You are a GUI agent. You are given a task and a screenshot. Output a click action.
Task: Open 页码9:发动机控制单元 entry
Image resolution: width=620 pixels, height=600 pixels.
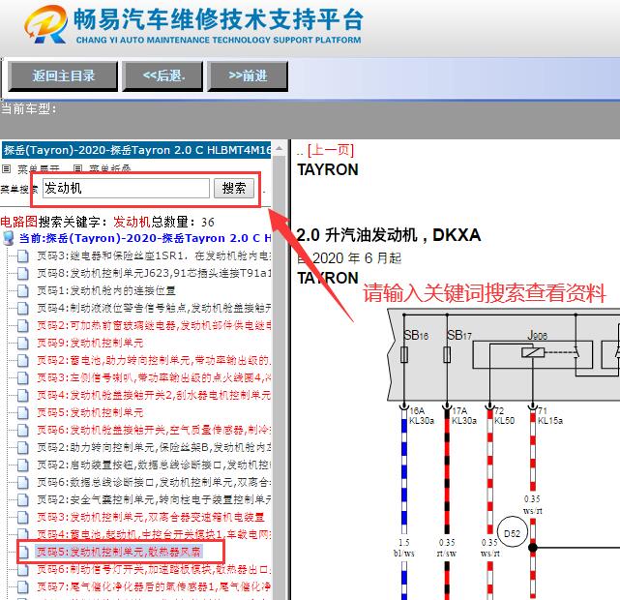pos(90,343)
